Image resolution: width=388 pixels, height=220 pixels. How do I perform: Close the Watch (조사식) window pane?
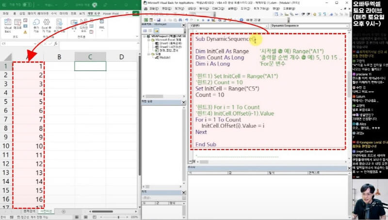pos(349,168)
